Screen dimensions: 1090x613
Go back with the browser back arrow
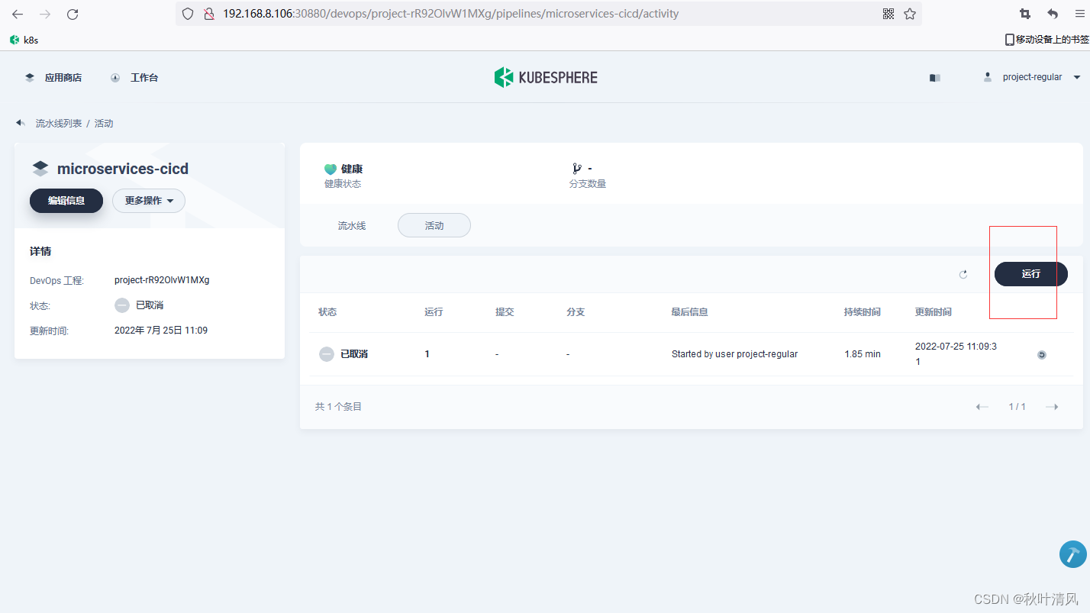tap(18, 14)
